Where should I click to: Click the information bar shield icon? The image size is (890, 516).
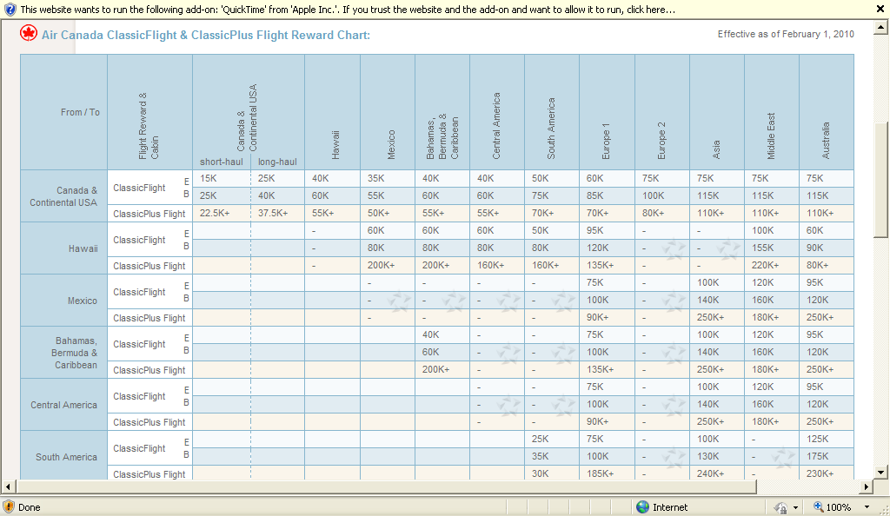click(10, 9)
